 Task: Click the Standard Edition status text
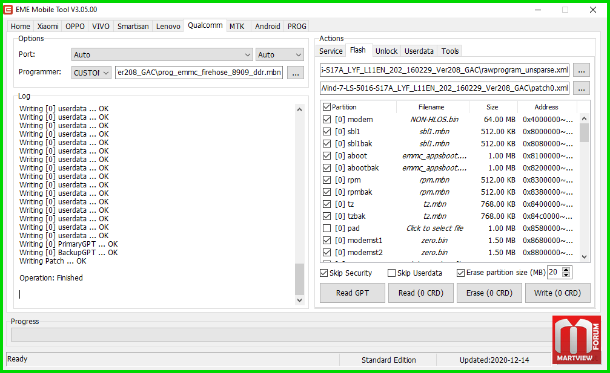pos(389,360)
